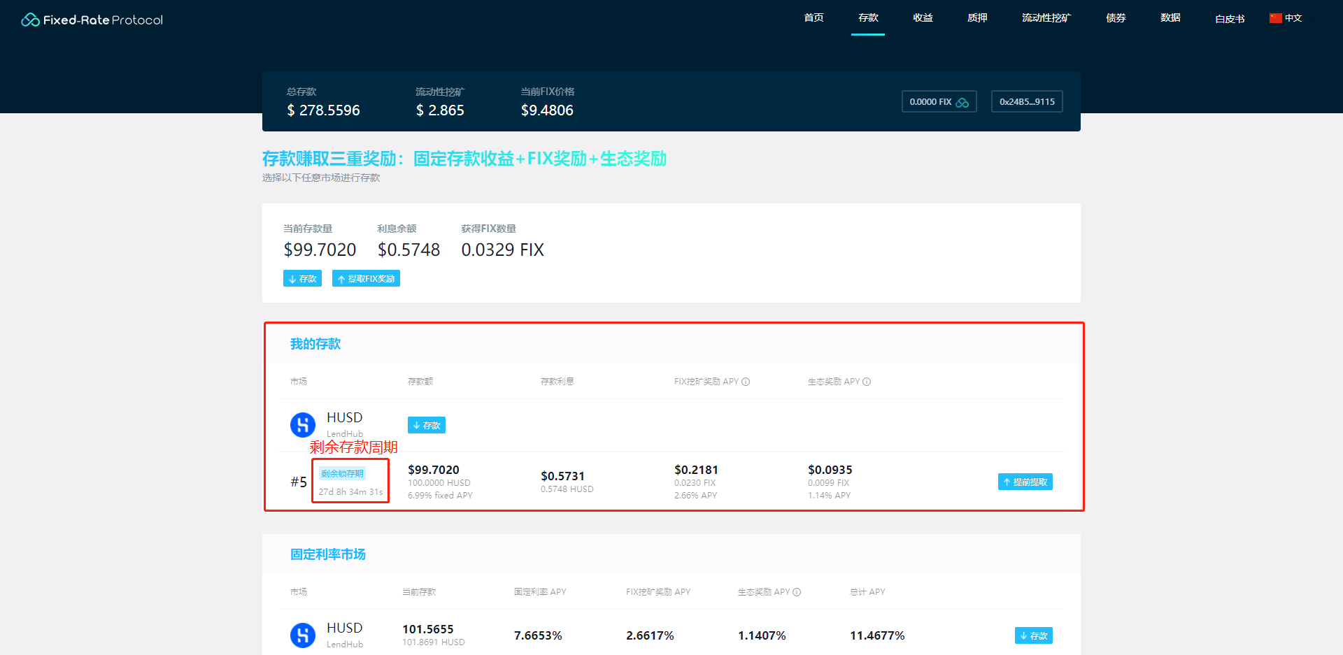Open the 首页 nav item
The width and height of the screenshot is (1343, 655).
[x=813, y=18]
